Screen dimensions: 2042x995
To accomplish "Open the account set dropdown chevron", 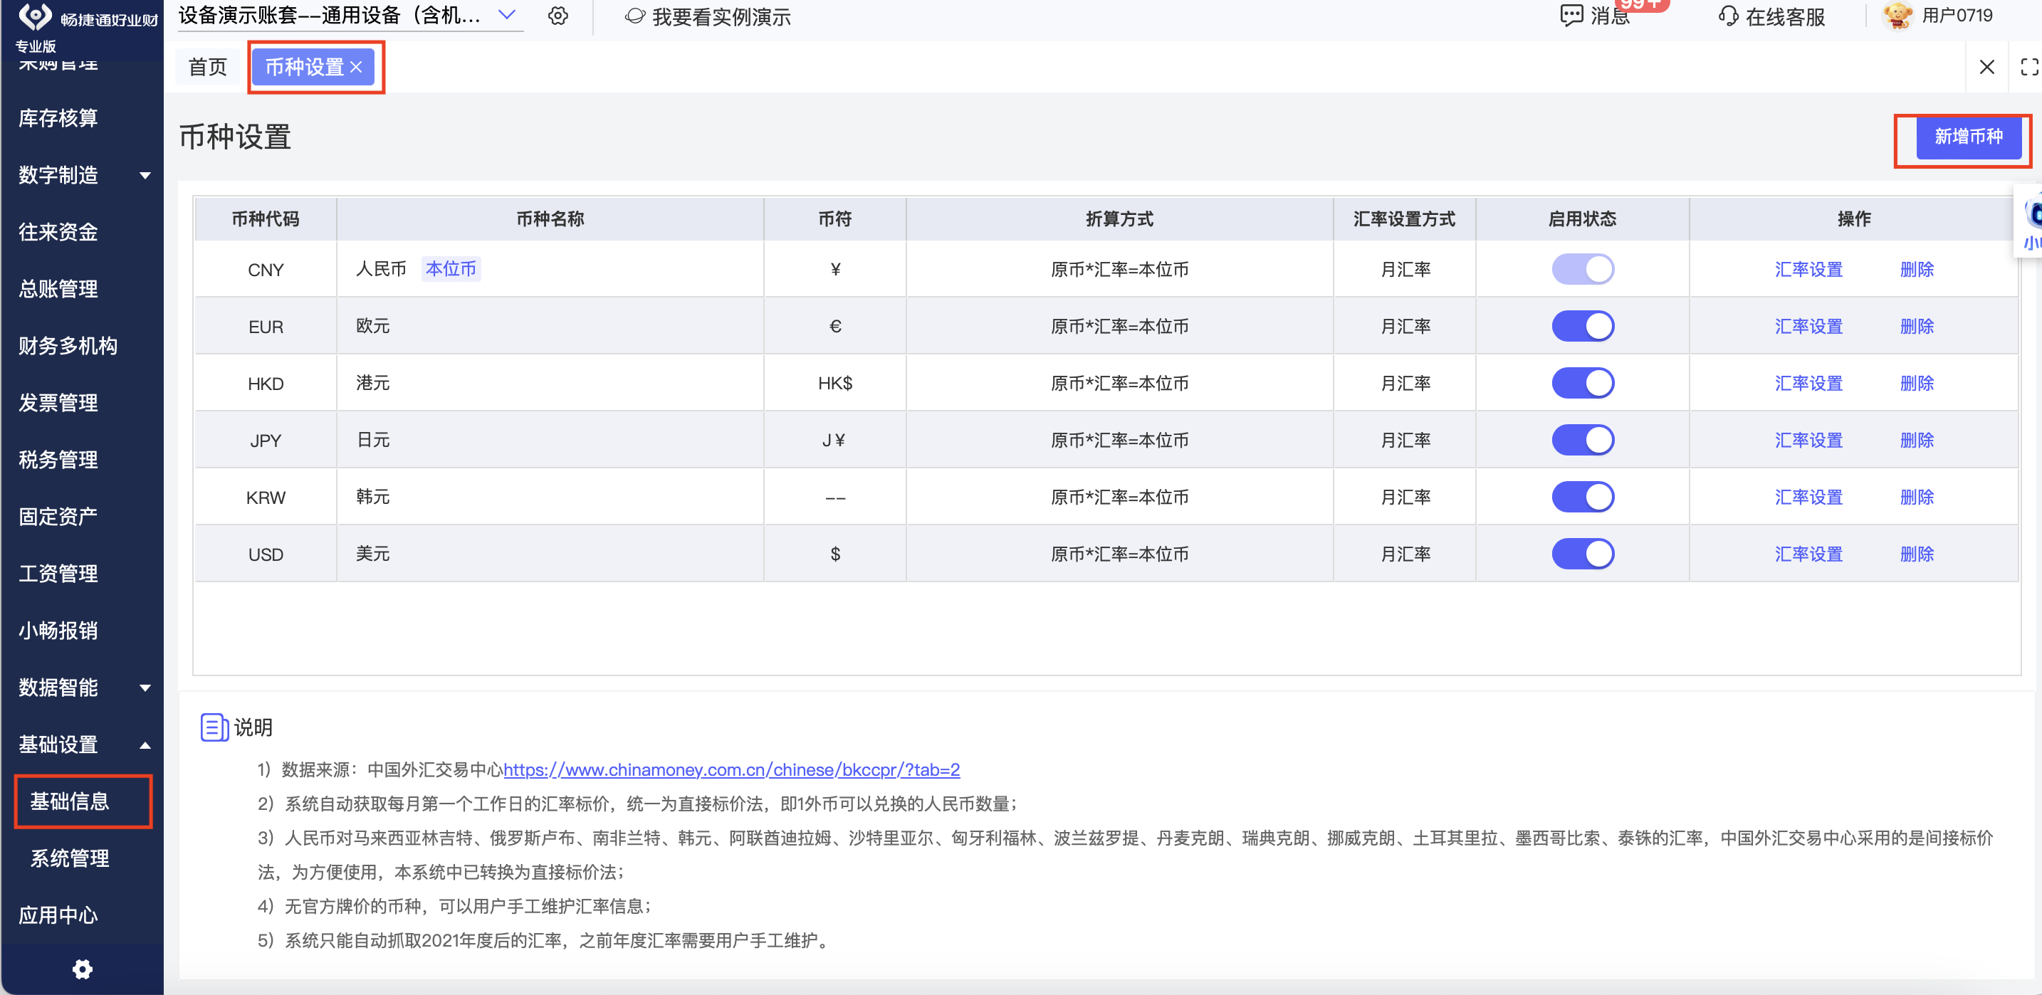I will [x=506, y=15].
